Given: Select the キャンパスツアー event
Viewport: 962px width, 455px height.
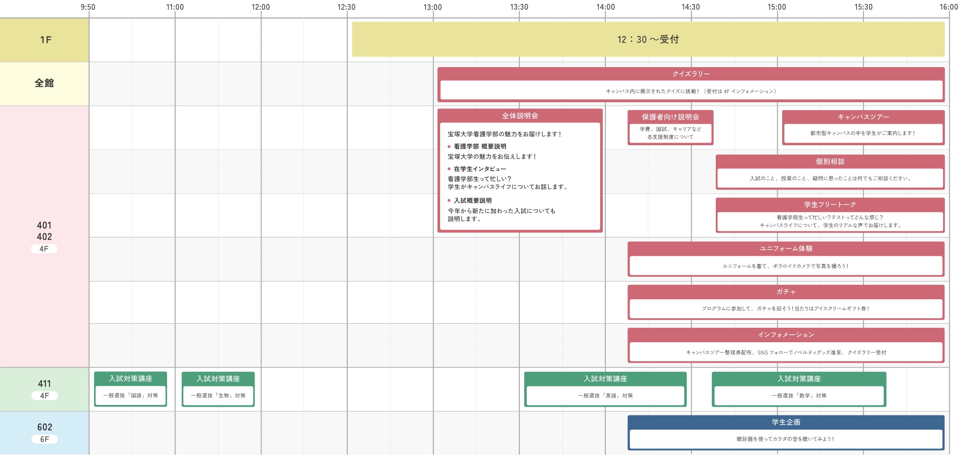Looking at the screenshot, I should [863, 127].
